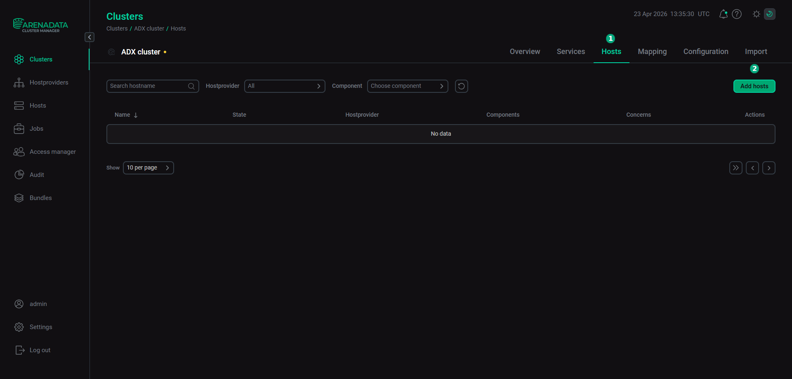Click the No data table row

(441, 134)
